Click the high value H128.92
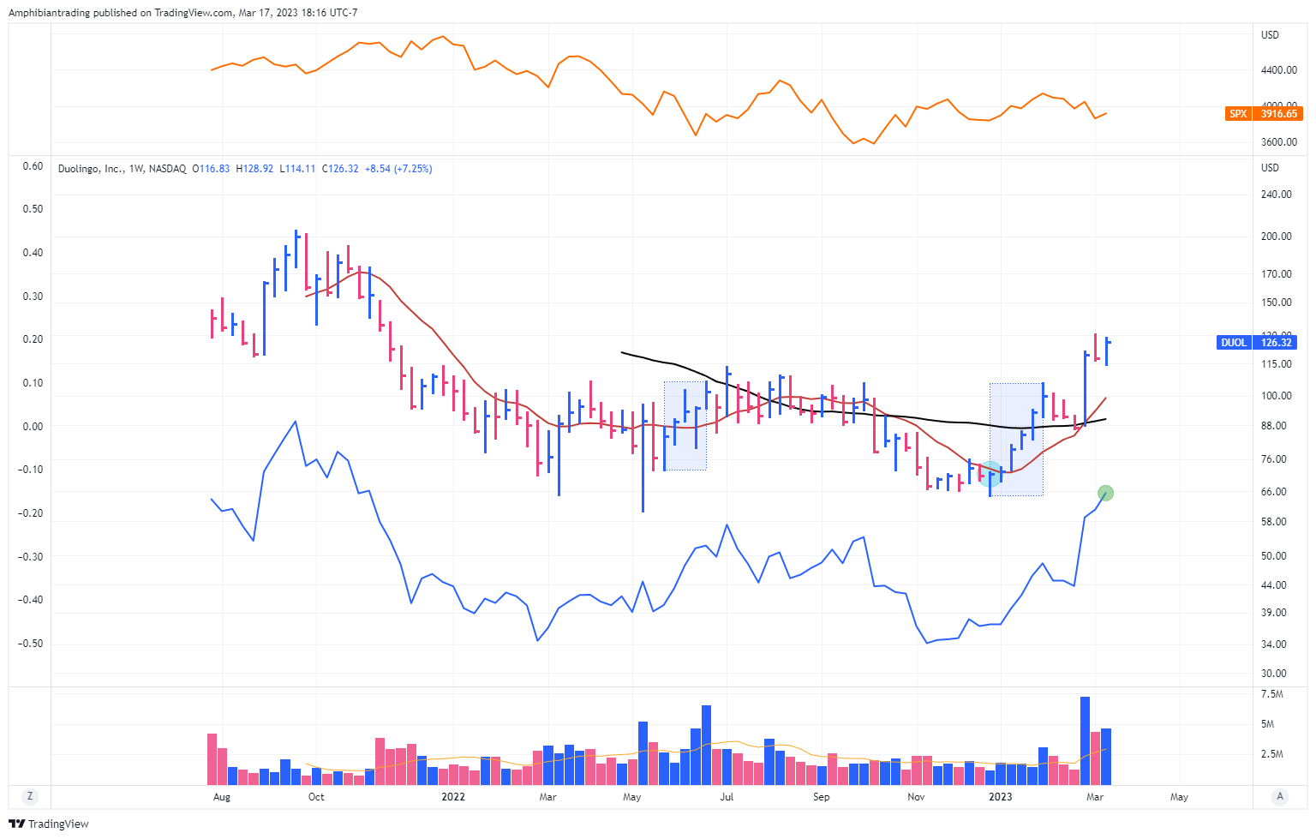This screenshot has height=839, width=1316. pos(254,169)
